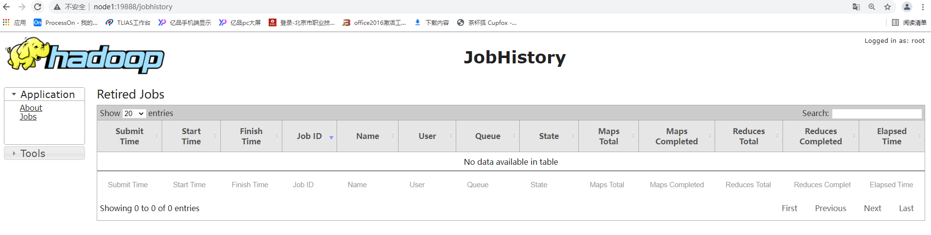The image size is (931, 235).
Task: Go to Previous page of results
Action: [x=830, y=208]
